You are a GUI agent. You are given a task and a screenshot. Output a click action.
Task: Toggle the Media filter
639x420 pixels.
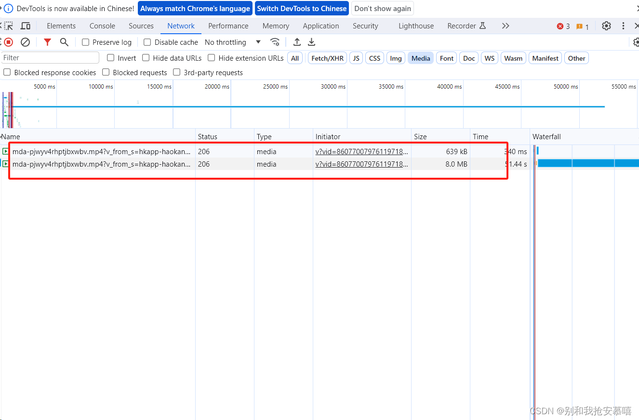coord(421,58)
